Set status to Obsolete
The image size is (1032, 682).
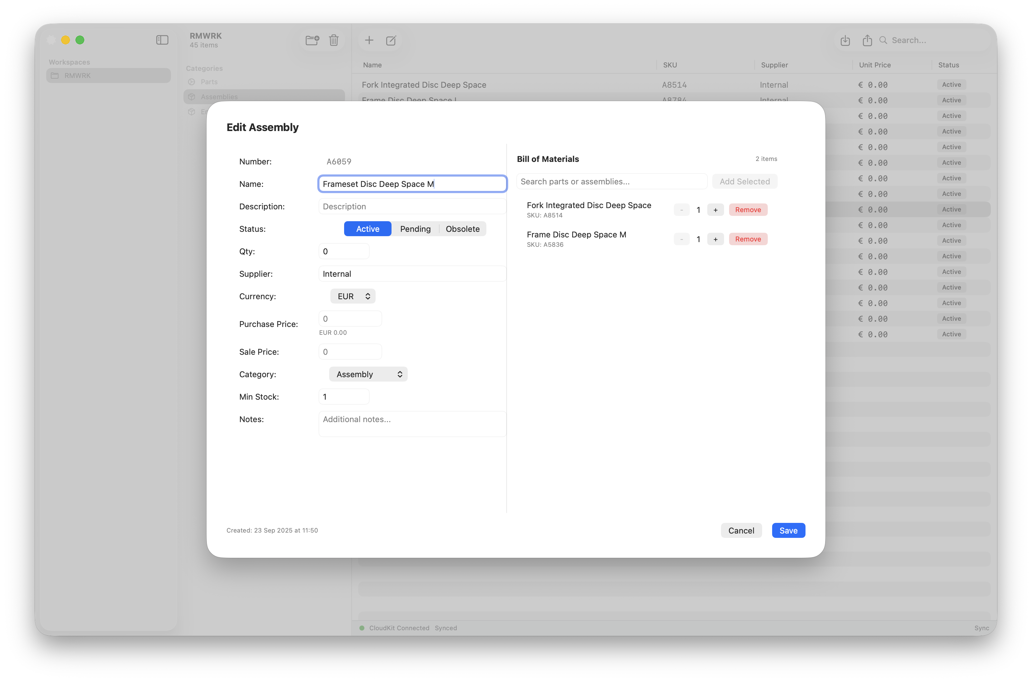point(462,229)
